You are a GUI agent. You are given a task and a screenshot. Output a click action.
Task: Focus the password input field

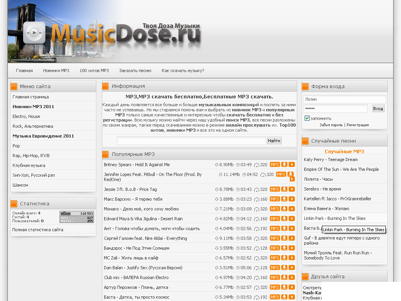pyautogui.click(x=335, y=109)
